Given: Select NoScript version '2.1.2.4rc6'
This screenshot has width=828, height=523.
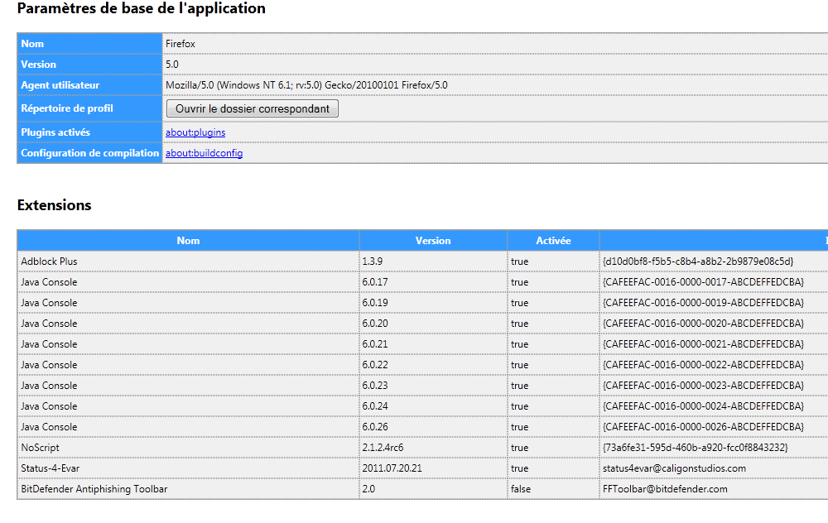Looking at the screenshot, I should tap(383, 448).
